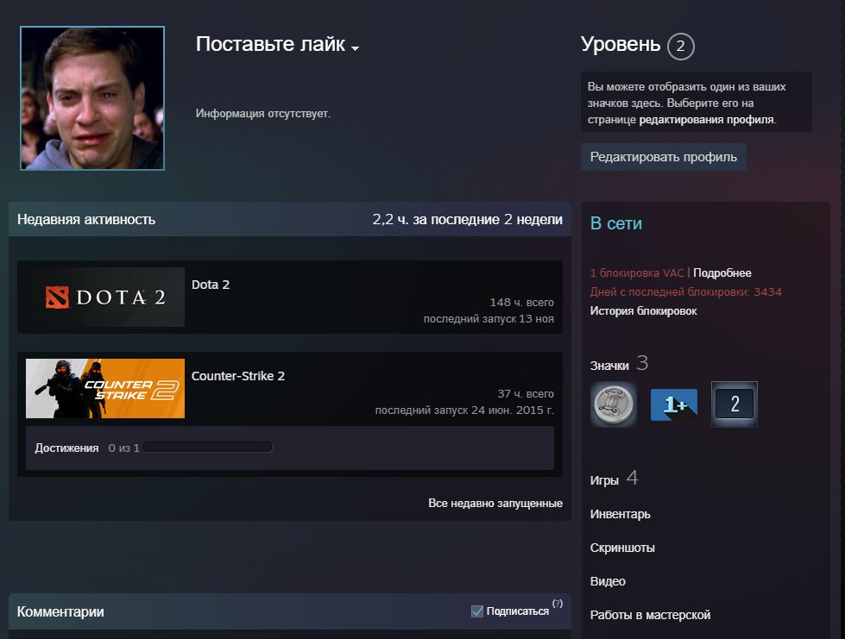Open the Counter-Strike 2 game banner
845x639 pixels.
pos(105,388)
